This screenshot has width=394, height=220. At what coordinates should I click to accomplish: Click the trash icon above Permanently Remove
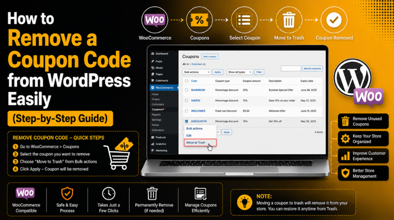[152, 194]
